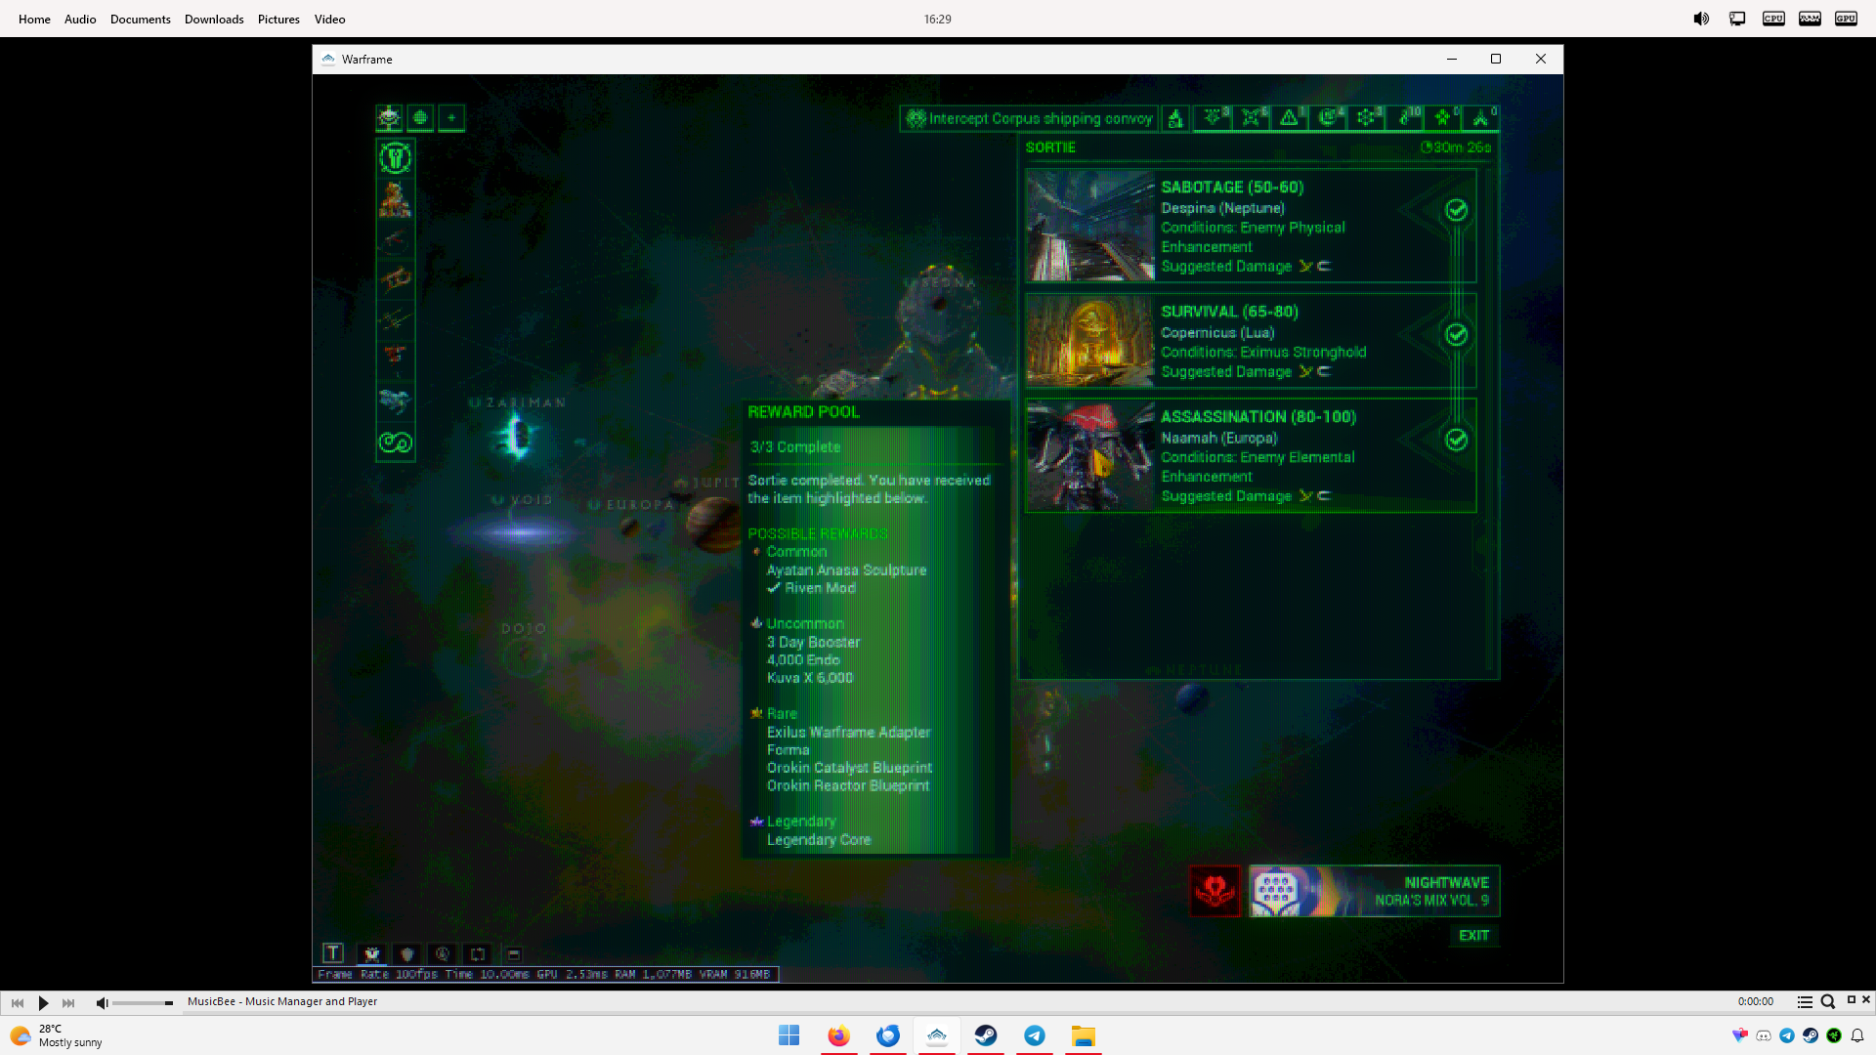Open Steam from the taskbar
Screen dimensions: 1876x1055
986,1035
